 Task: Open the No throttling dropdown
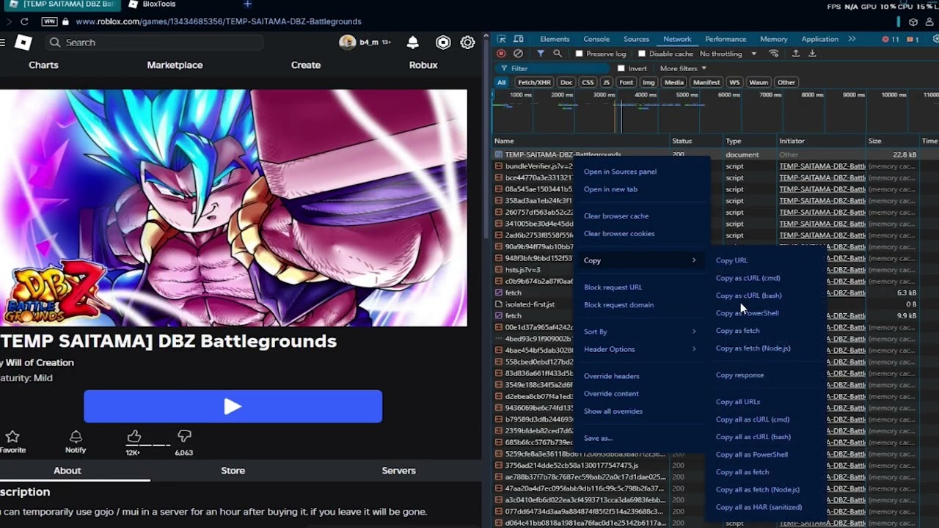[x=728, y=54]
